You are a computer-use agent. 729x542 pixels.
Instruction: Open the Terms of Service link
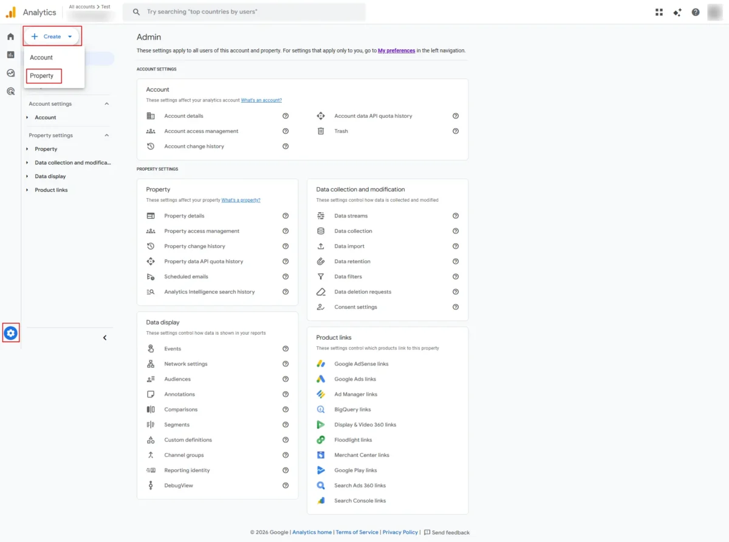coord(357,532)
